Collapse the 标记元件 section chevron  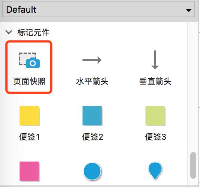click(x=9, y=32)
